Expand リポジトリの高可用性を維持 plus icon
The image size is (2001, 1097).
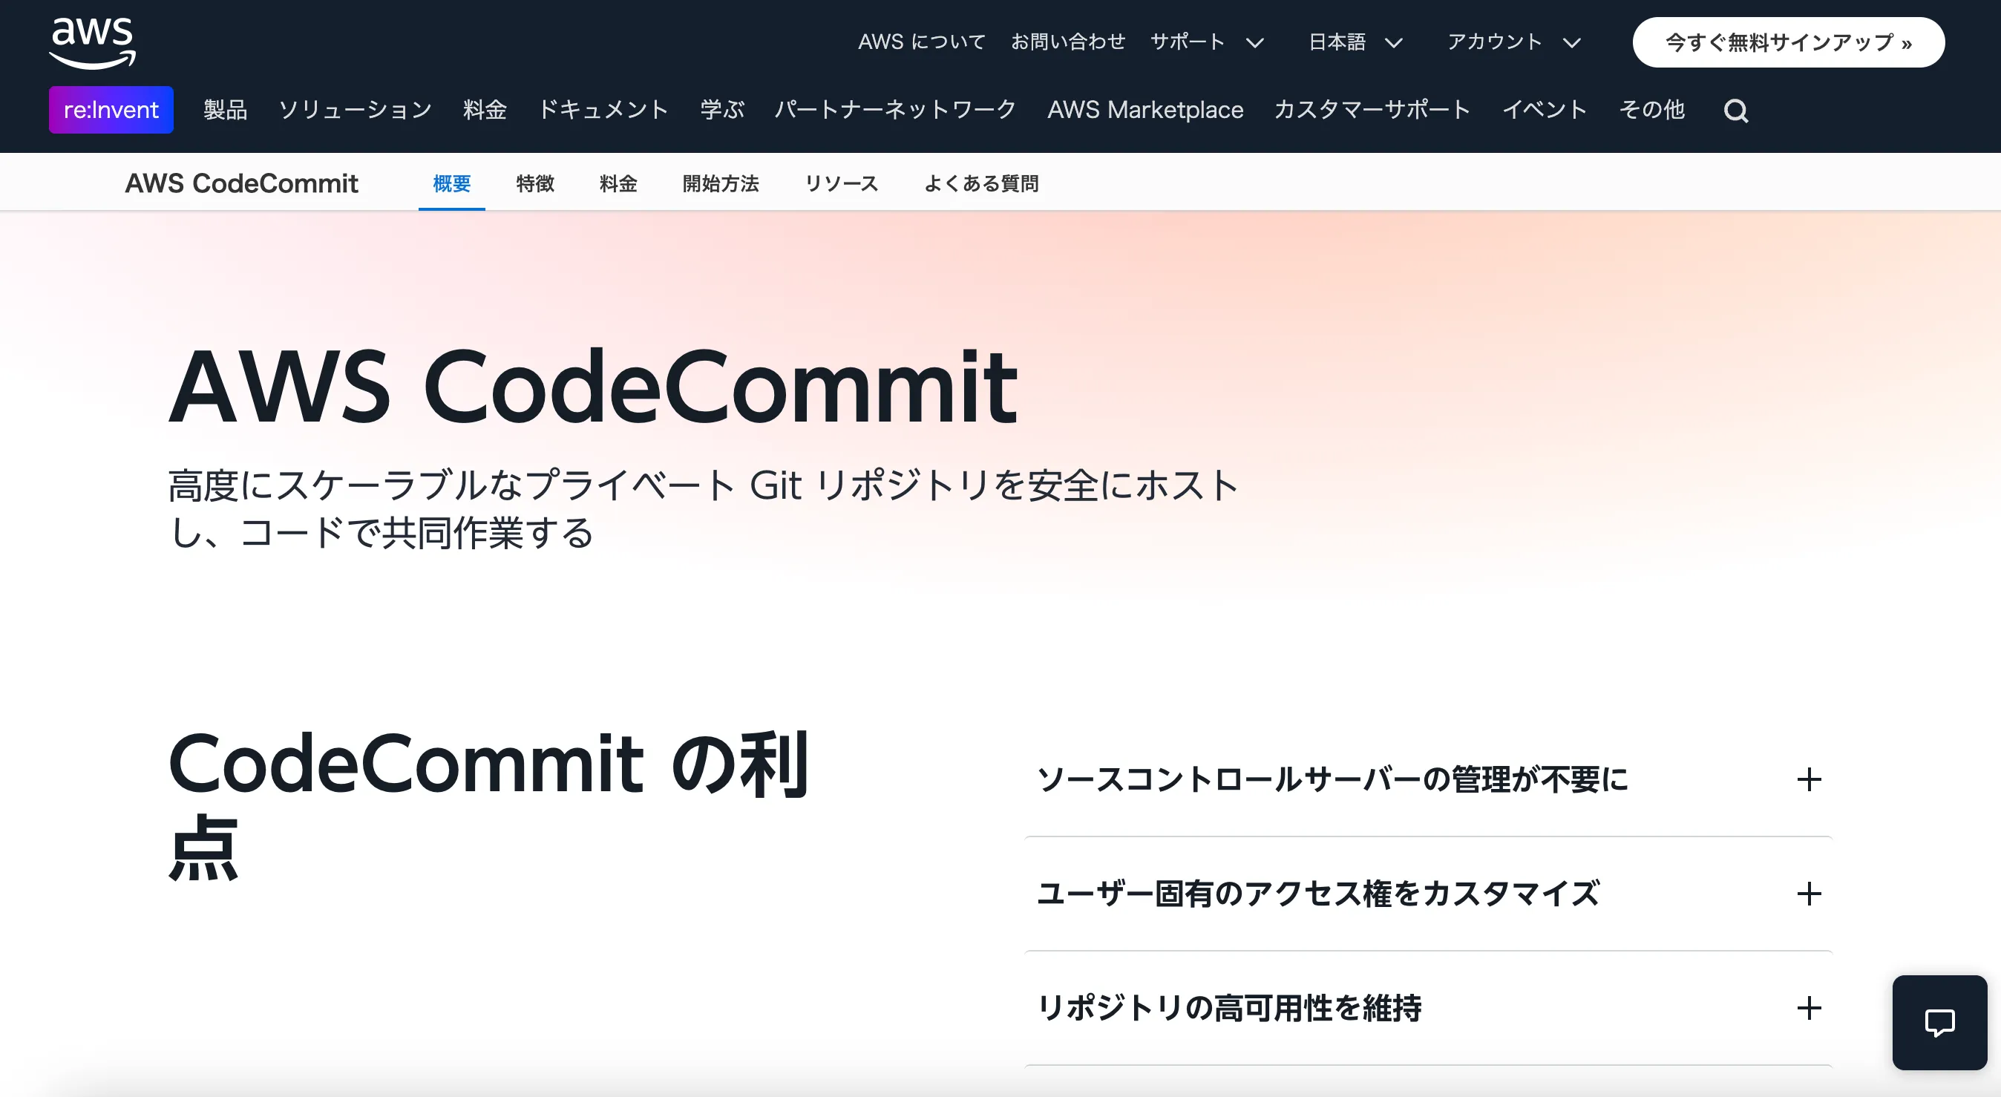(x=1808, y=1008)
